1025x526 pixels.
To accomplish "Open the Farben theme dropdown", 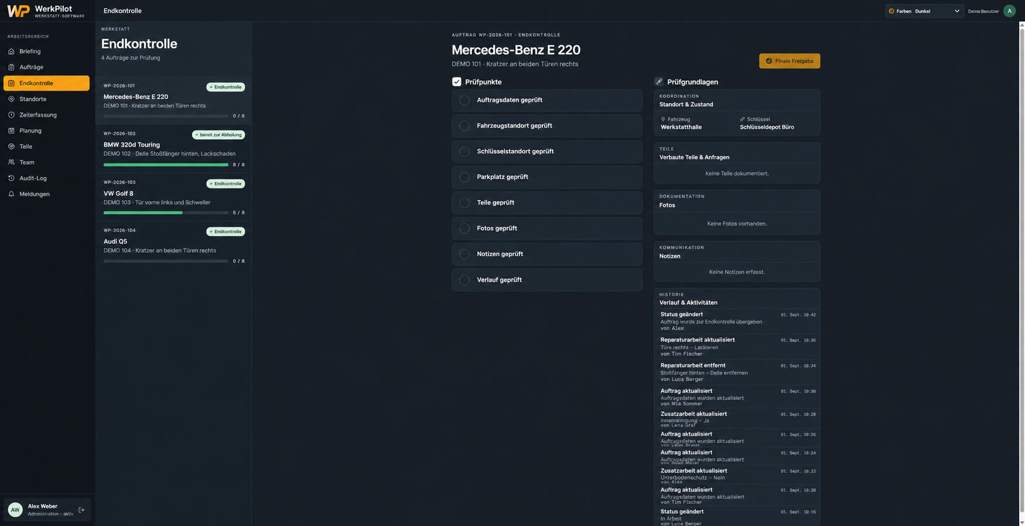I will pos(924,11).
